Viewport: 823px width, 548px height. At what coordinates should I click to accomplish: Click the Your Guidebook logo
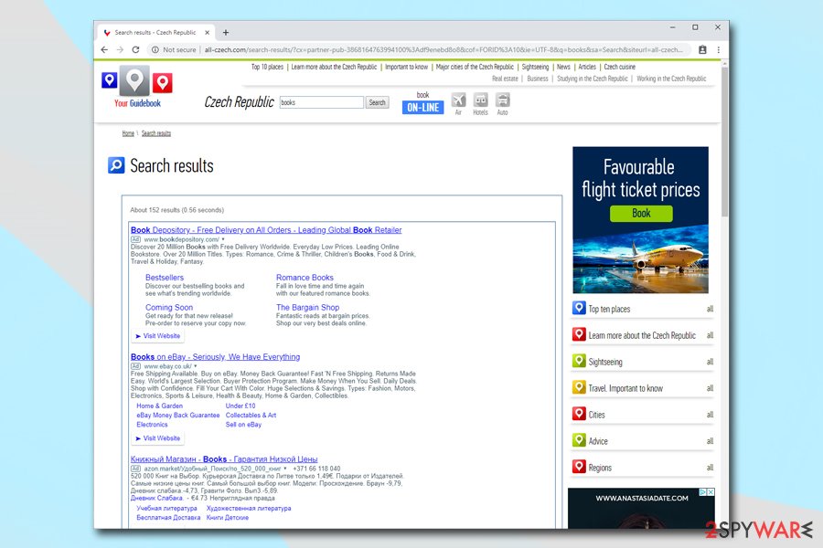point(137,87)
